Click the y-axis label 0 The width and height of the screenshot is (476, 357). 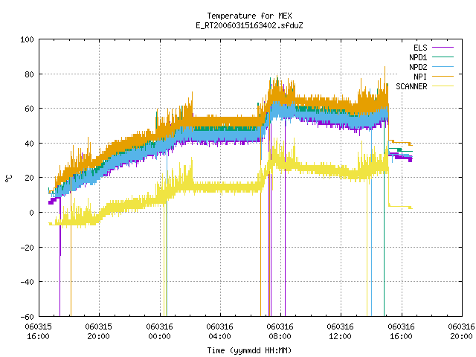coord(31,213)
